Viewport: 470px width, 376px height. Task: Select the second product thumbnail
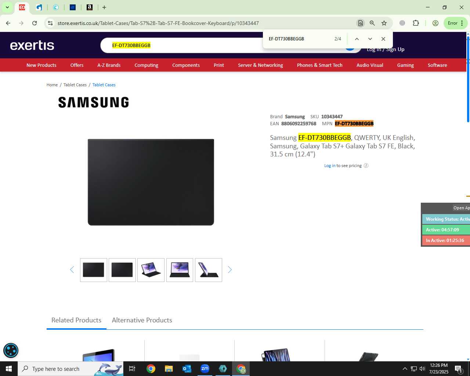[x=122, y=270]
